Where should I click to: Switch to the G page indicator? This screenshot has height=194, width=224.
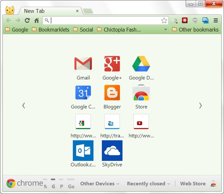(x=53, y=184)
